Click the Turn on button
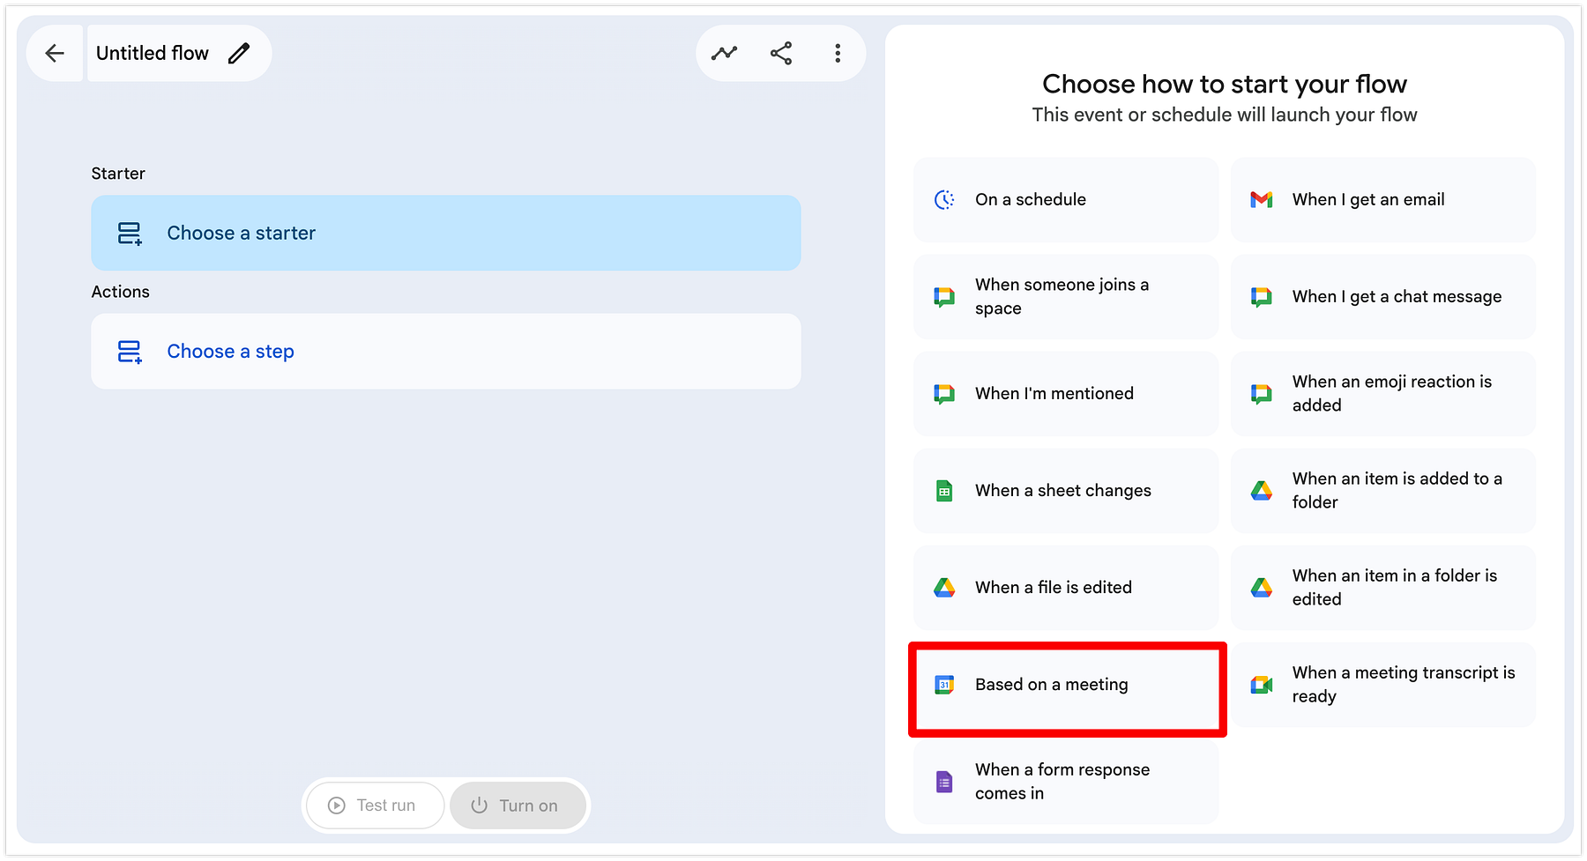The width and height of the screenshot is (1587, 861). (x=518, y=805)
